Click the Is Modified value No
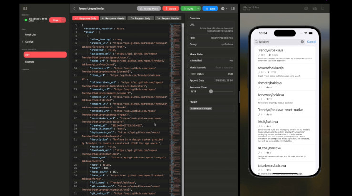 (231, 61)
